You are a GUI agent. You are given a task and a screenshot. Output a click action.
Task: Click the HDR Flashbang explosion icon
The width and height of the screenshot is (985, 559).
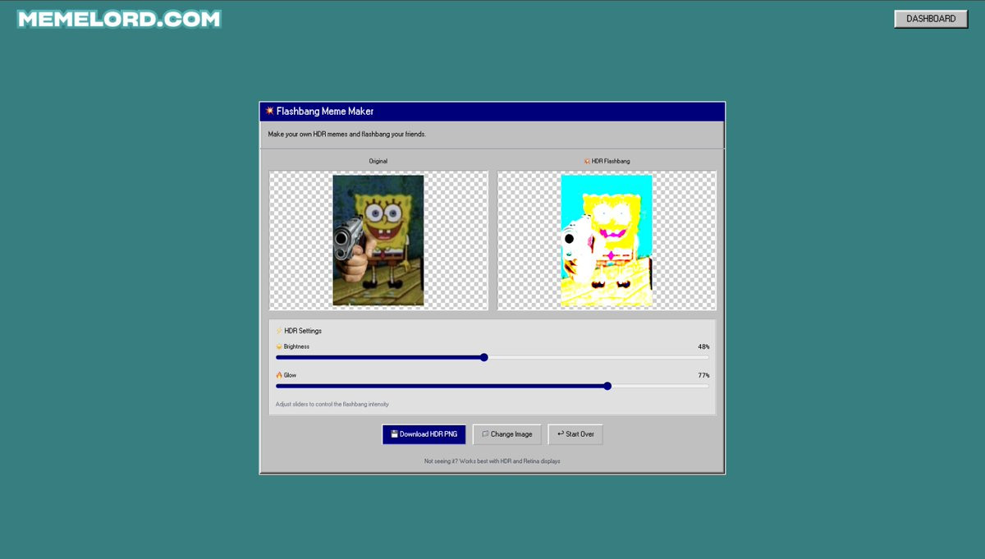pos(587,161)
